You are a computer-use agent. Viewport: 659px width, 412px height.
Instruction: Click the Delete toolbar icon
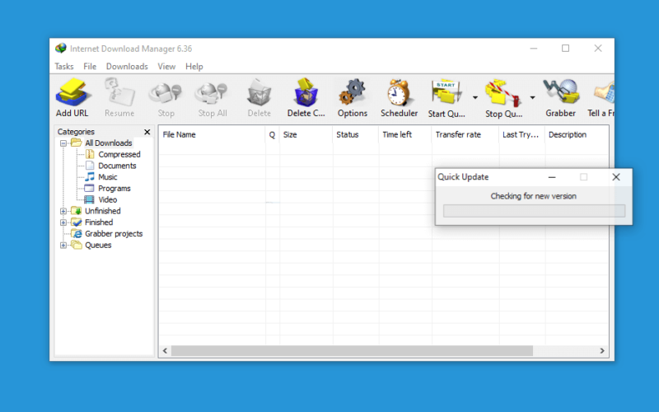(259, 92)
